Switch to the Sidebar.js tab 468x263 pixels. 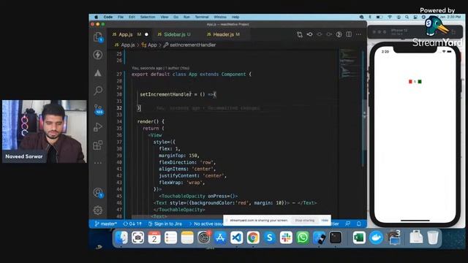pos(174,34)
